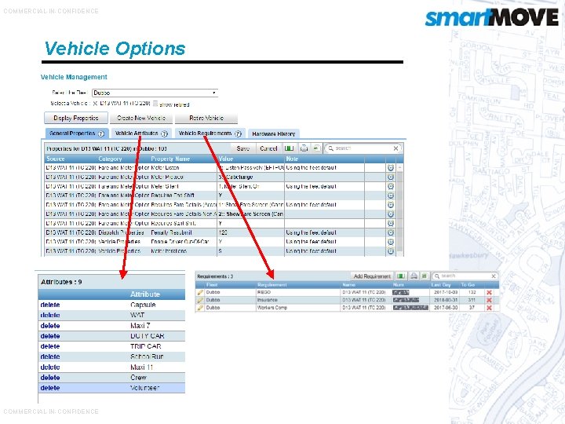Screen dimensions: 565x424
Task: Delete the REGO requirement red X
Action: (489, 292)
